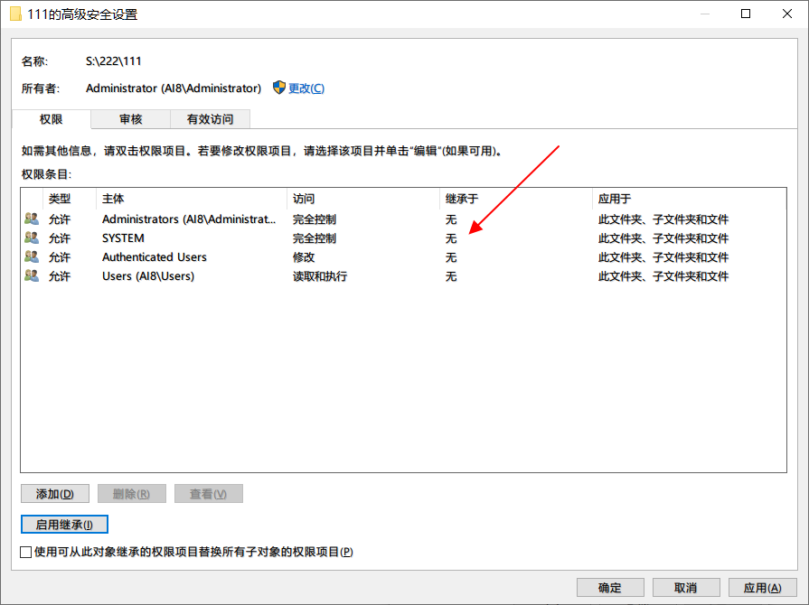Click 允许 in the Users (AI8\Users) row
The width and height of the screenshot is (809, 605).
(60, 276)
